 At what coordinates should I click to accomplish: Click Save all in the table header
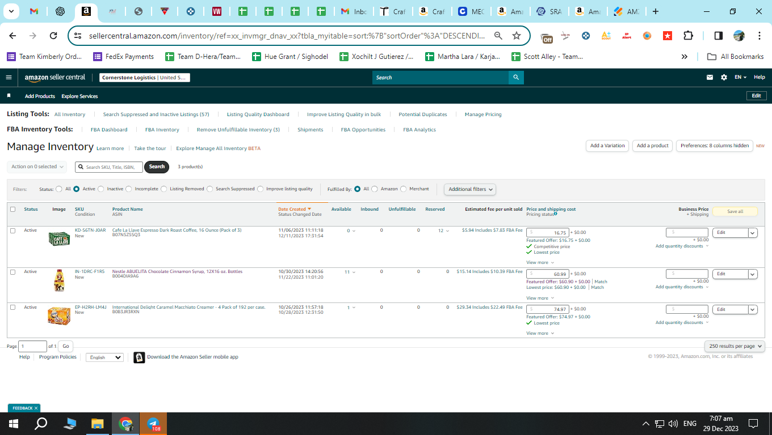pyautogui.click(x=735, y=211)
